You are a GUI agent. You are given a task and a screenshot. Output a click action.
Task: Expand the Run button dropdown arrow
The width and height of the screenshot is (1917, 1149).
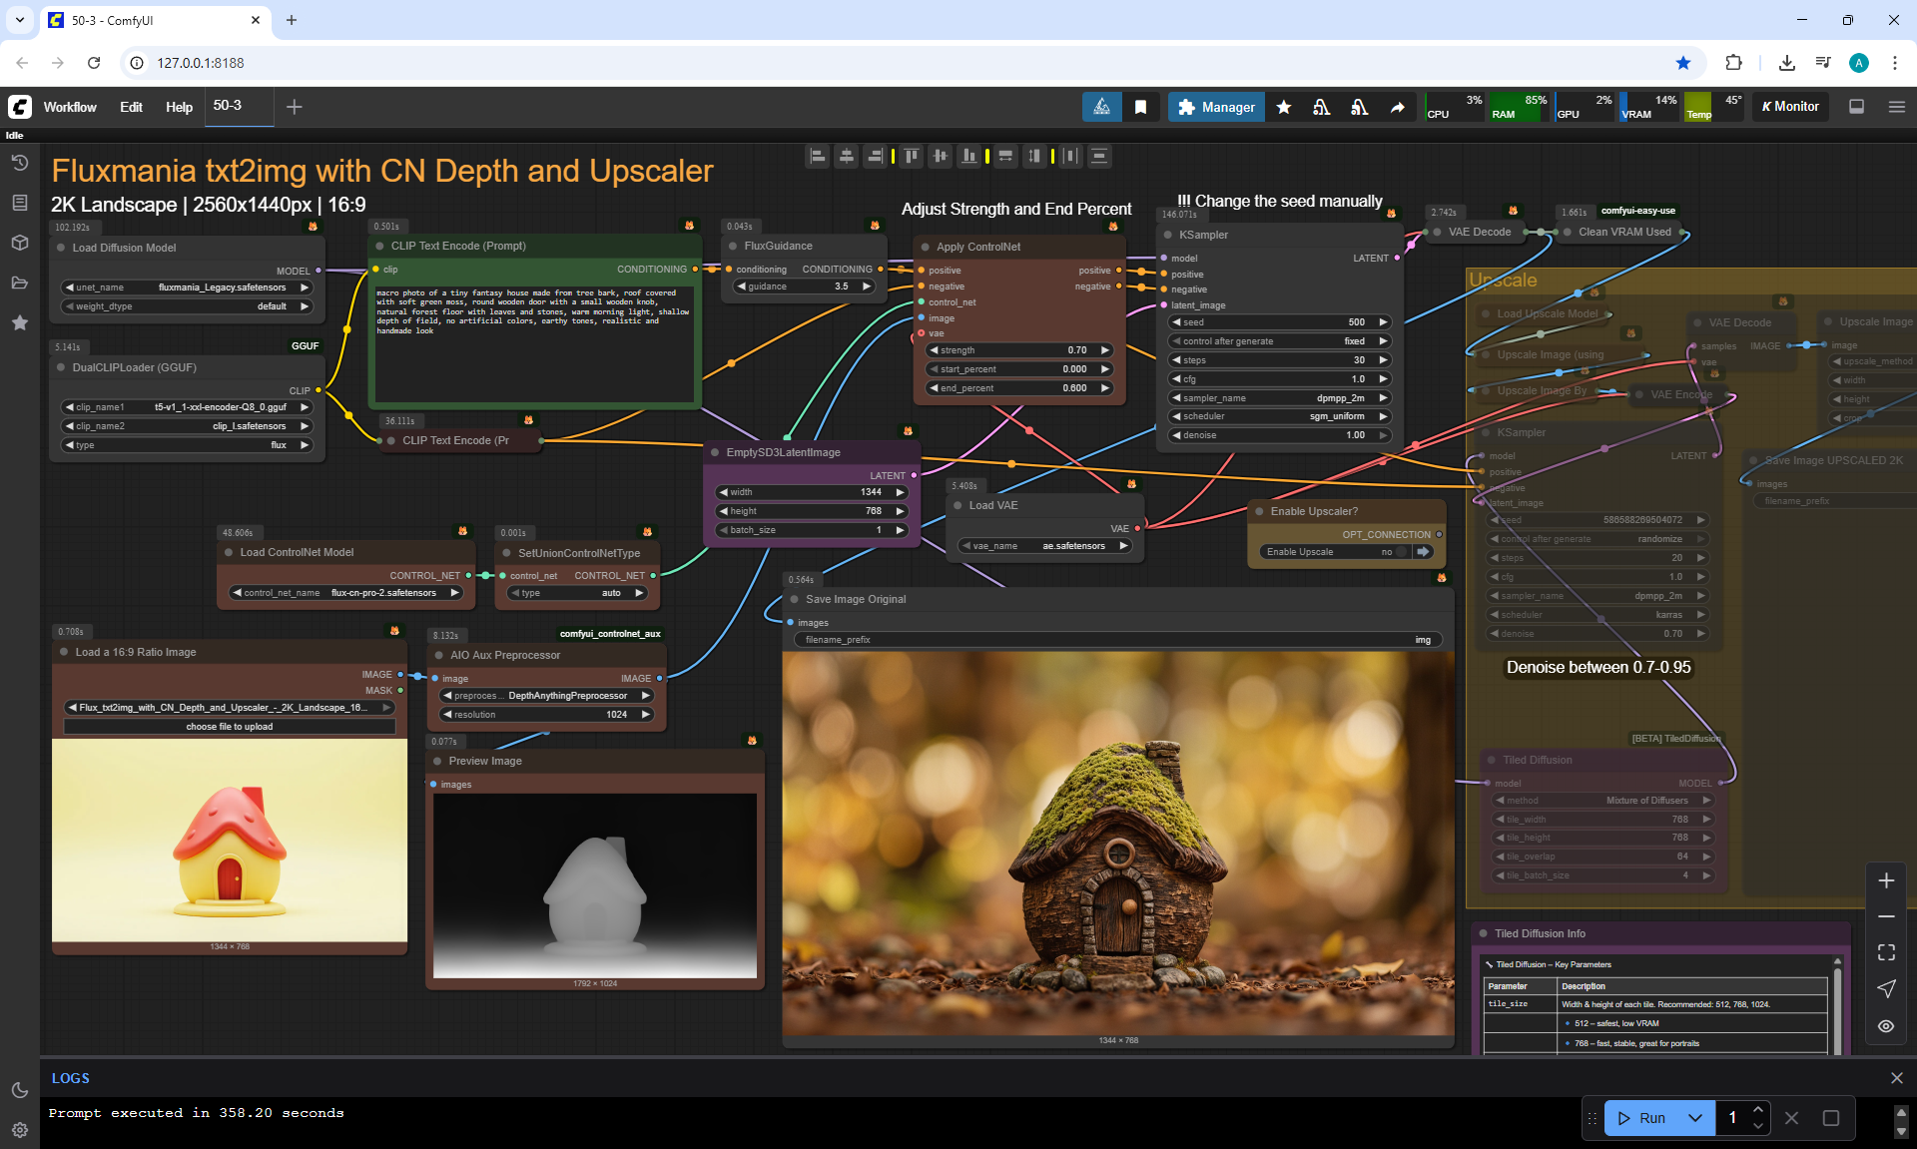tap(1694, 1118)
